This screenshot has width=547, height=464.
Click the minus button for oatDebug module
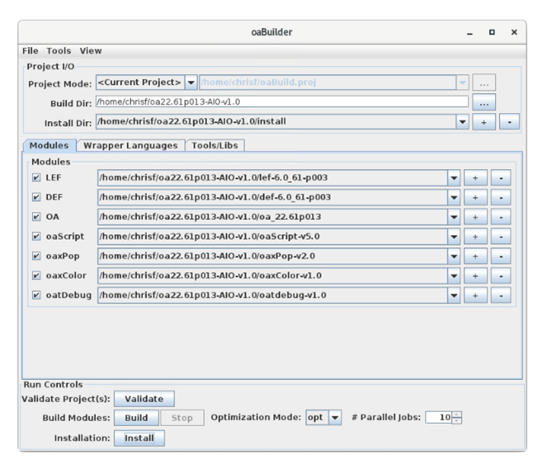click(x=501, y=295)
